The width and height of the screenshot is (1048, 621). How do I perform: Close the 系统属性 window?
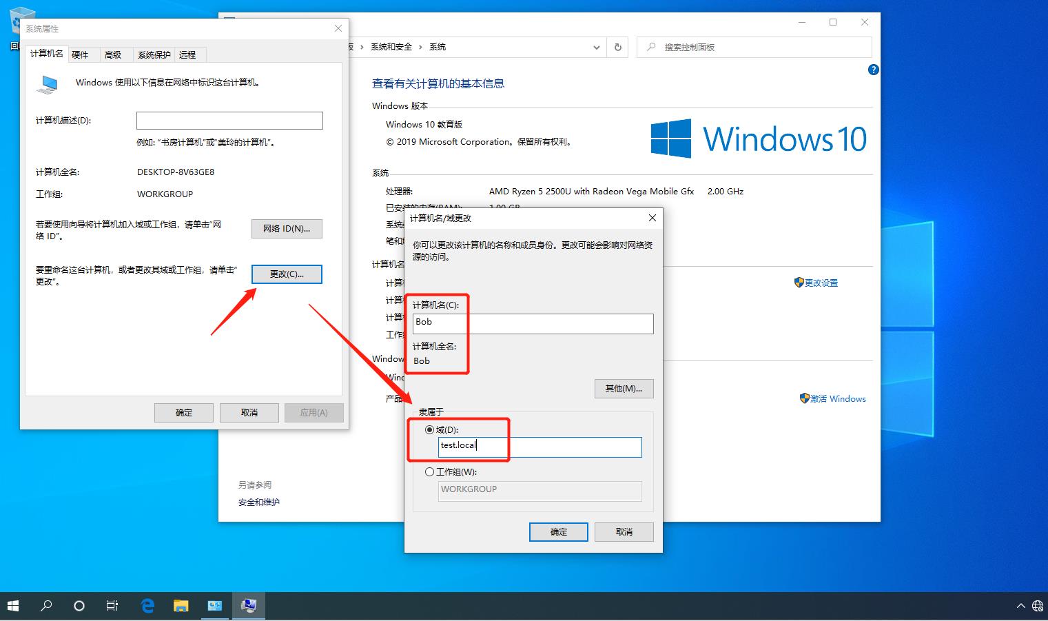click(338, 28)
